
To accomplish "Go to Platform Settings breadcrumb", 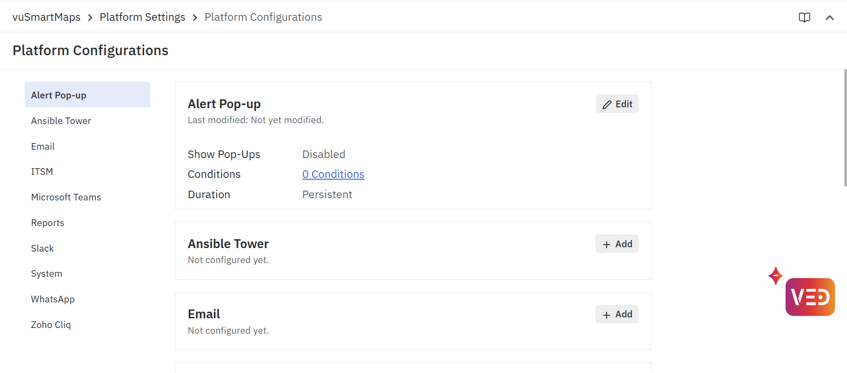I will tap(142, 17).
